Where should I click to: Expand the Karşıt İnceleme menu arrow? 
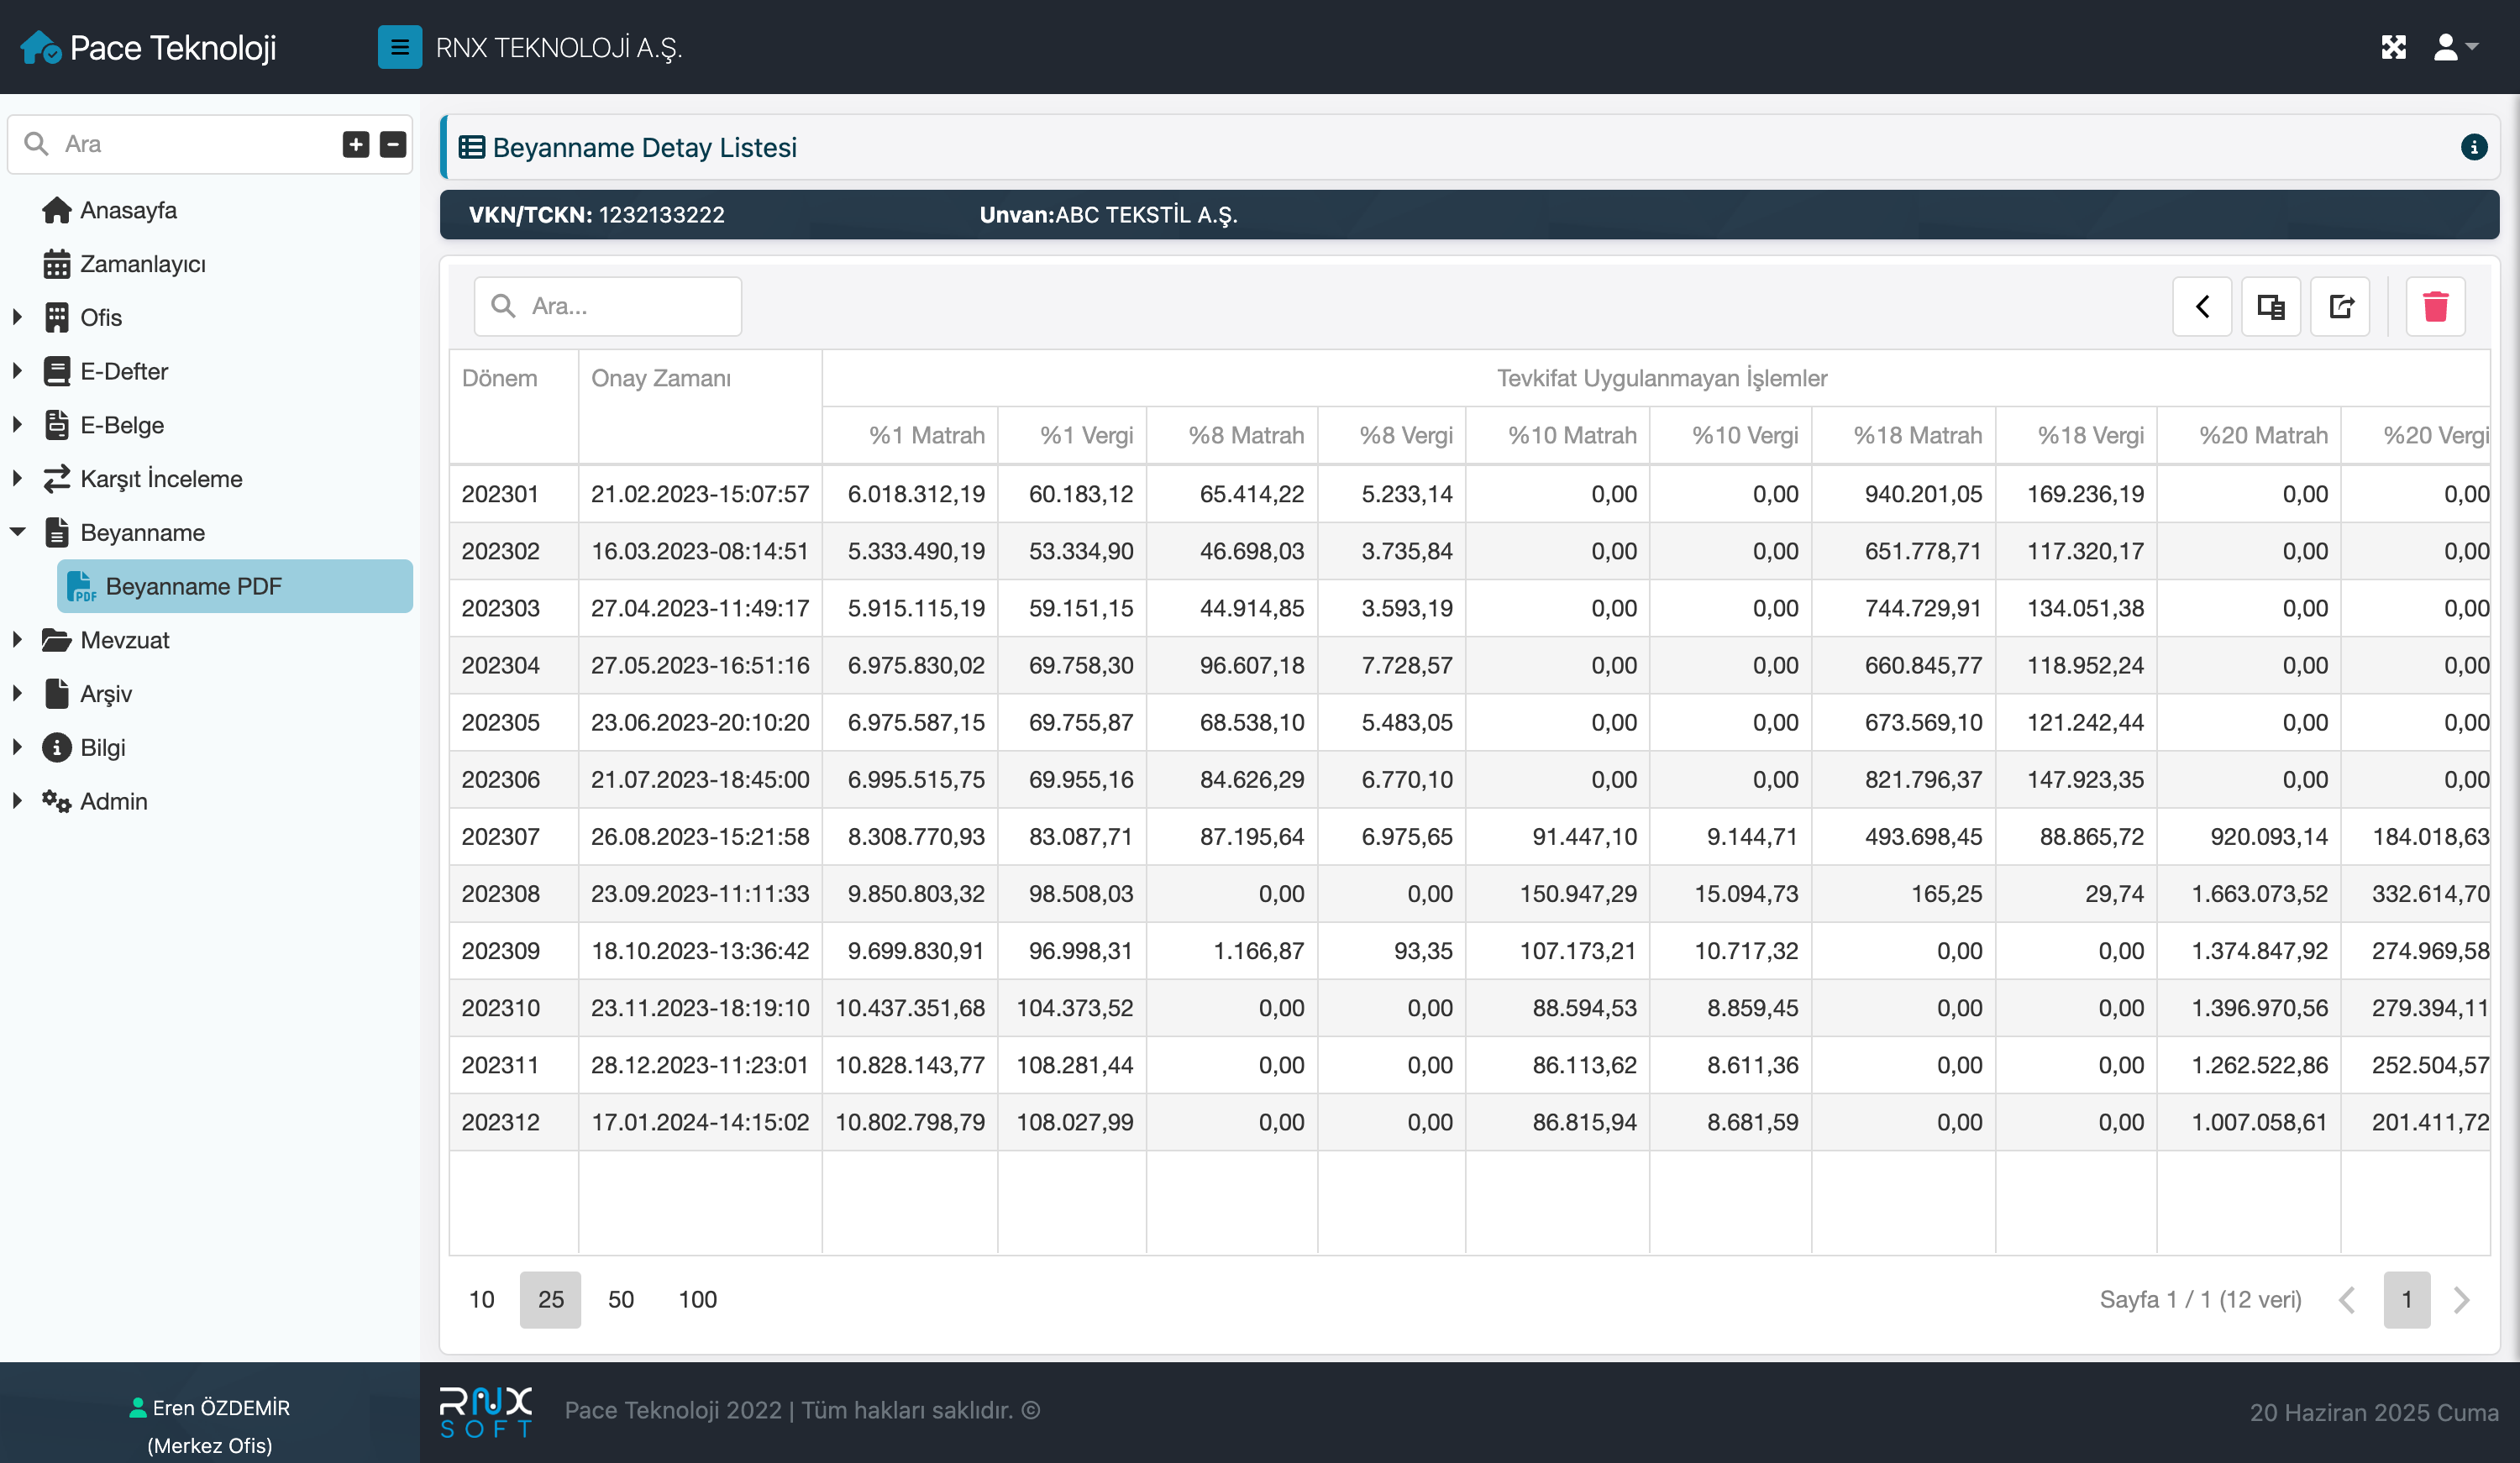pos(17,479)
